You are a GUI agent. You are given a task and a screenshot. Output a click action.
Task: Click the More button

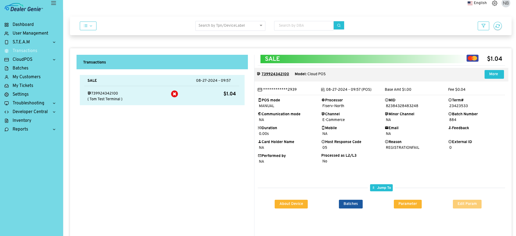click(494, 74)
